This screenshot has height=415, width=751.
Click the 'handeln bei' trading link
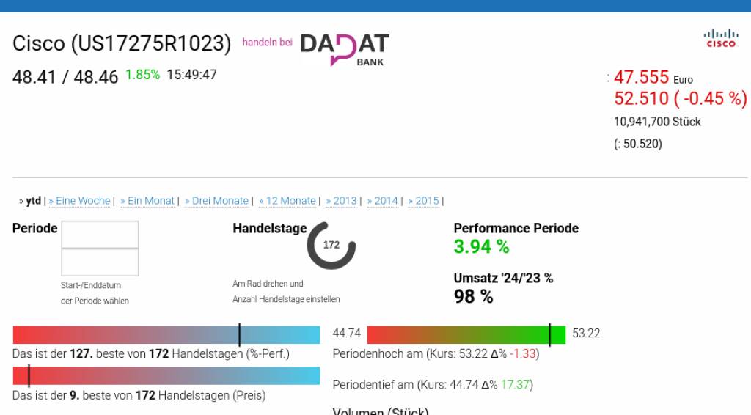click(267, 43)
